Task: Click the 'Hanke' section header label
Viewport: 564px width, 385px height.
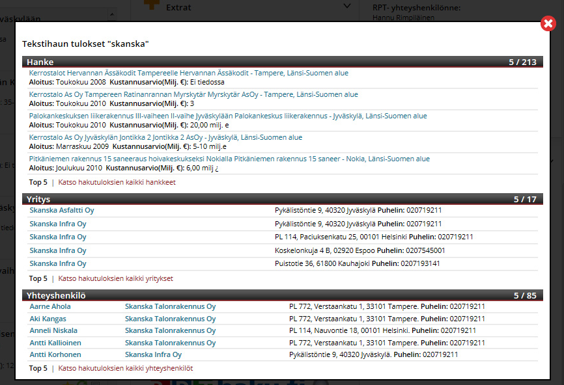Action: click(40, 62)
